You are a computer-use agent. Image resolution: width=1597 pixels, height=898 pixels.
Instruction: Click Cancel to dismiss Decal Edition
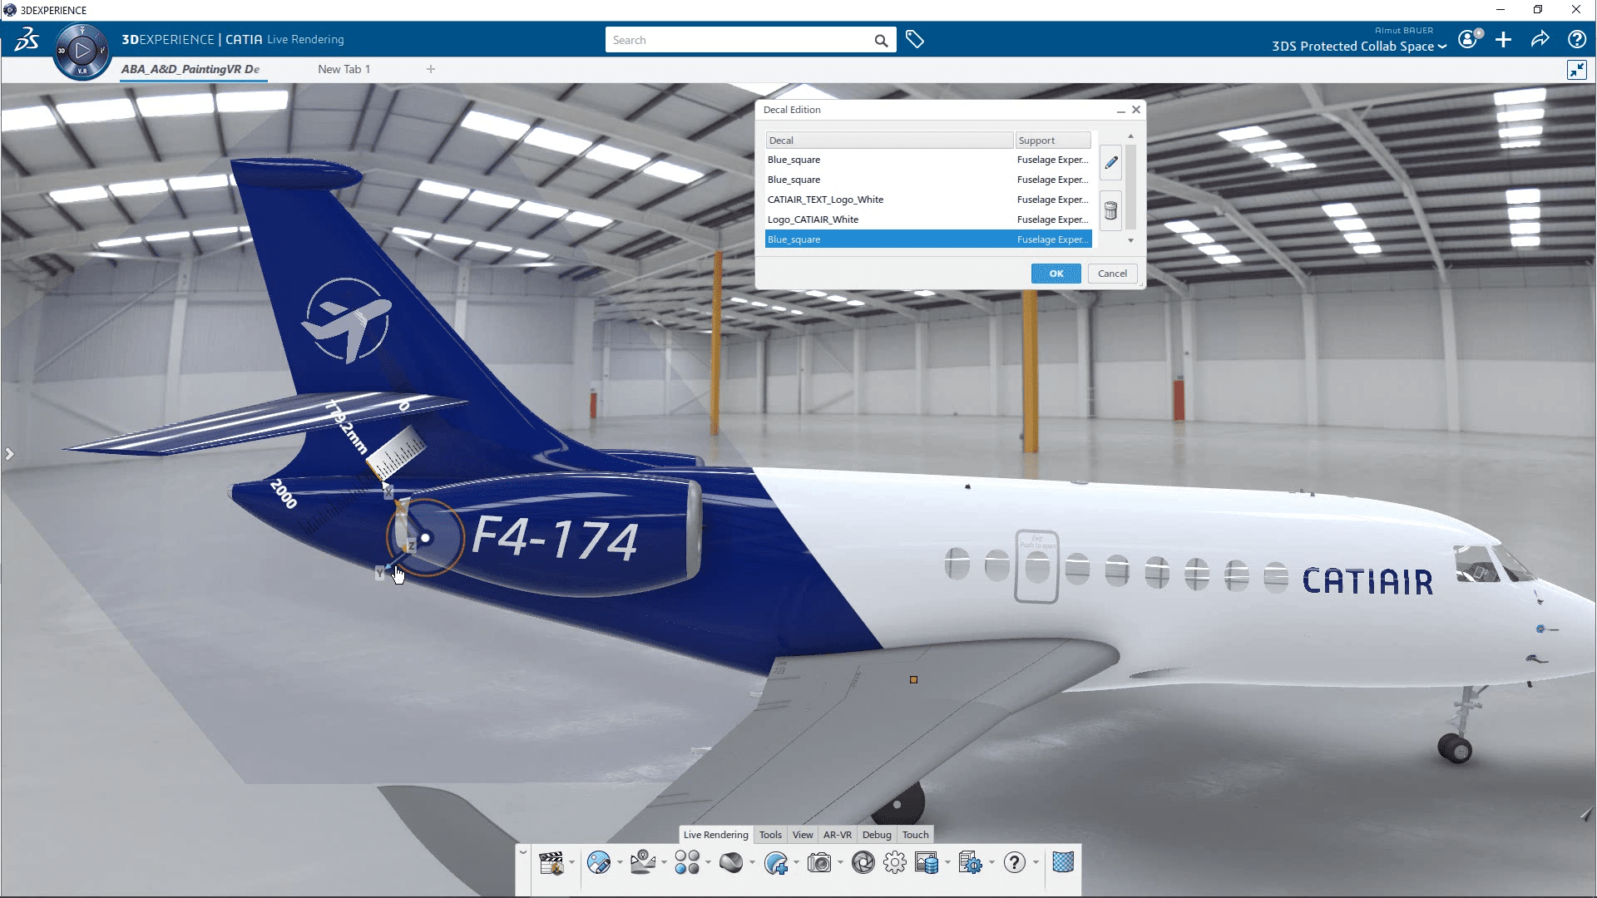pyautogui.click(x=1111, y=273)
